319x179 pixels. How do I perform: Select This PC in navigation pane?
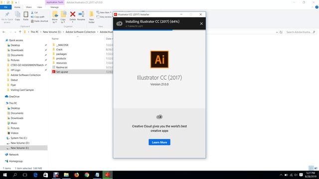[x=13, y=103]
